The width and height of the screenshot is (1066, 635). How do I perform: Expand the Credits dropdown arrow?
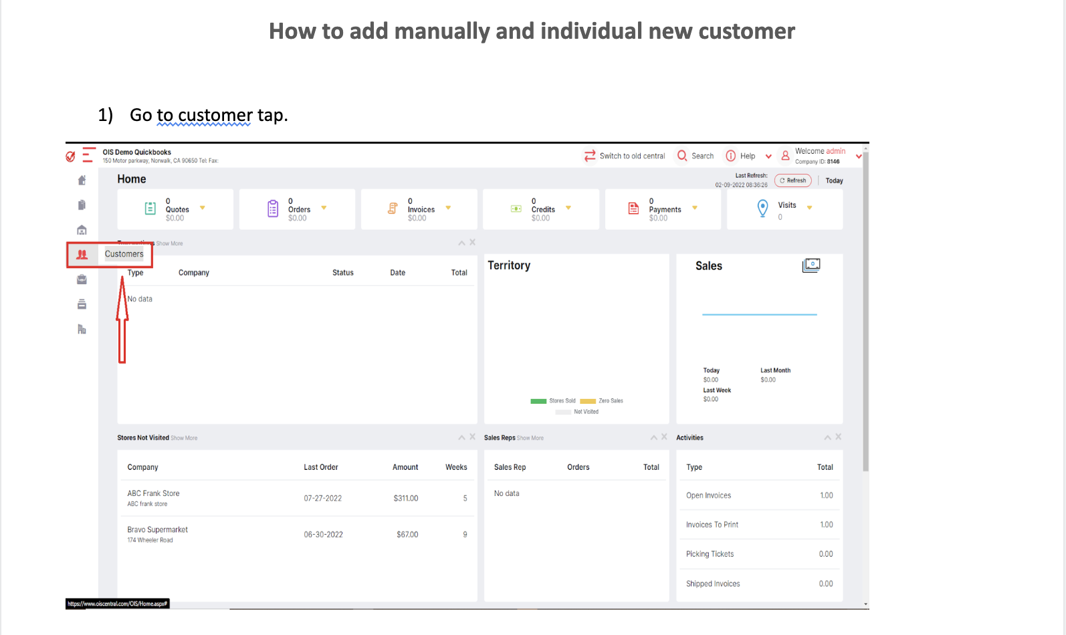[568, 208]
